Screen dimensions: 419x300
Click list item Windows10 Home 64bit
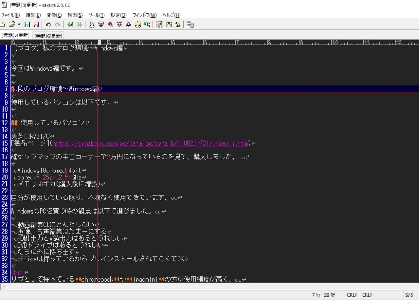pyautogui.click(x=46, y=170)
